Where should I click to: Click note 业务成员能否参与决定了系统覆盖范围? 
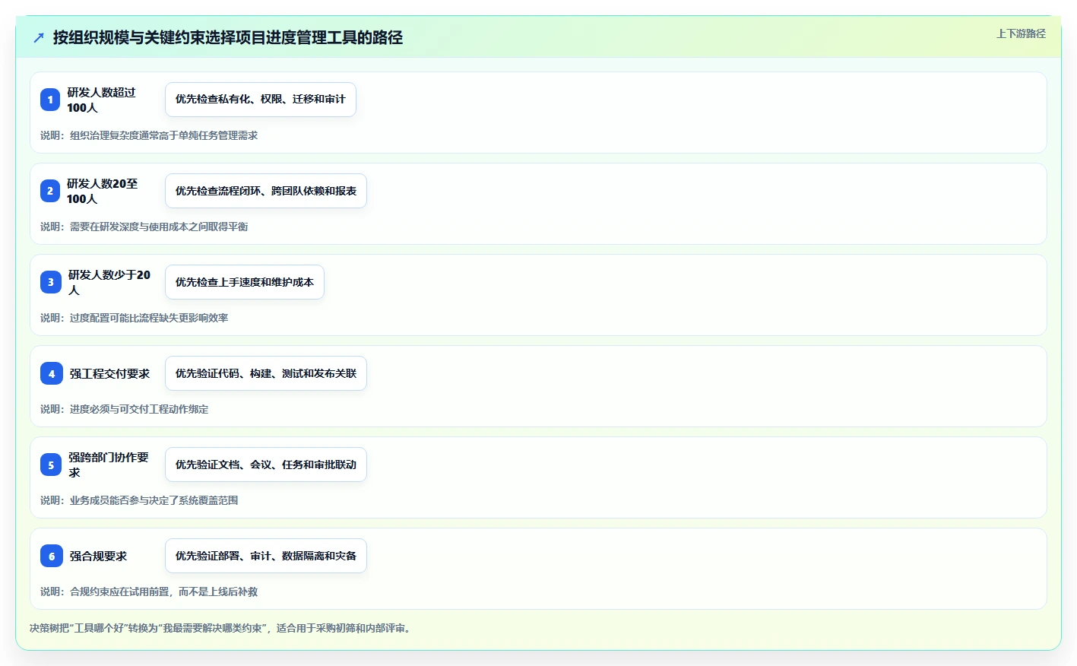139,500
